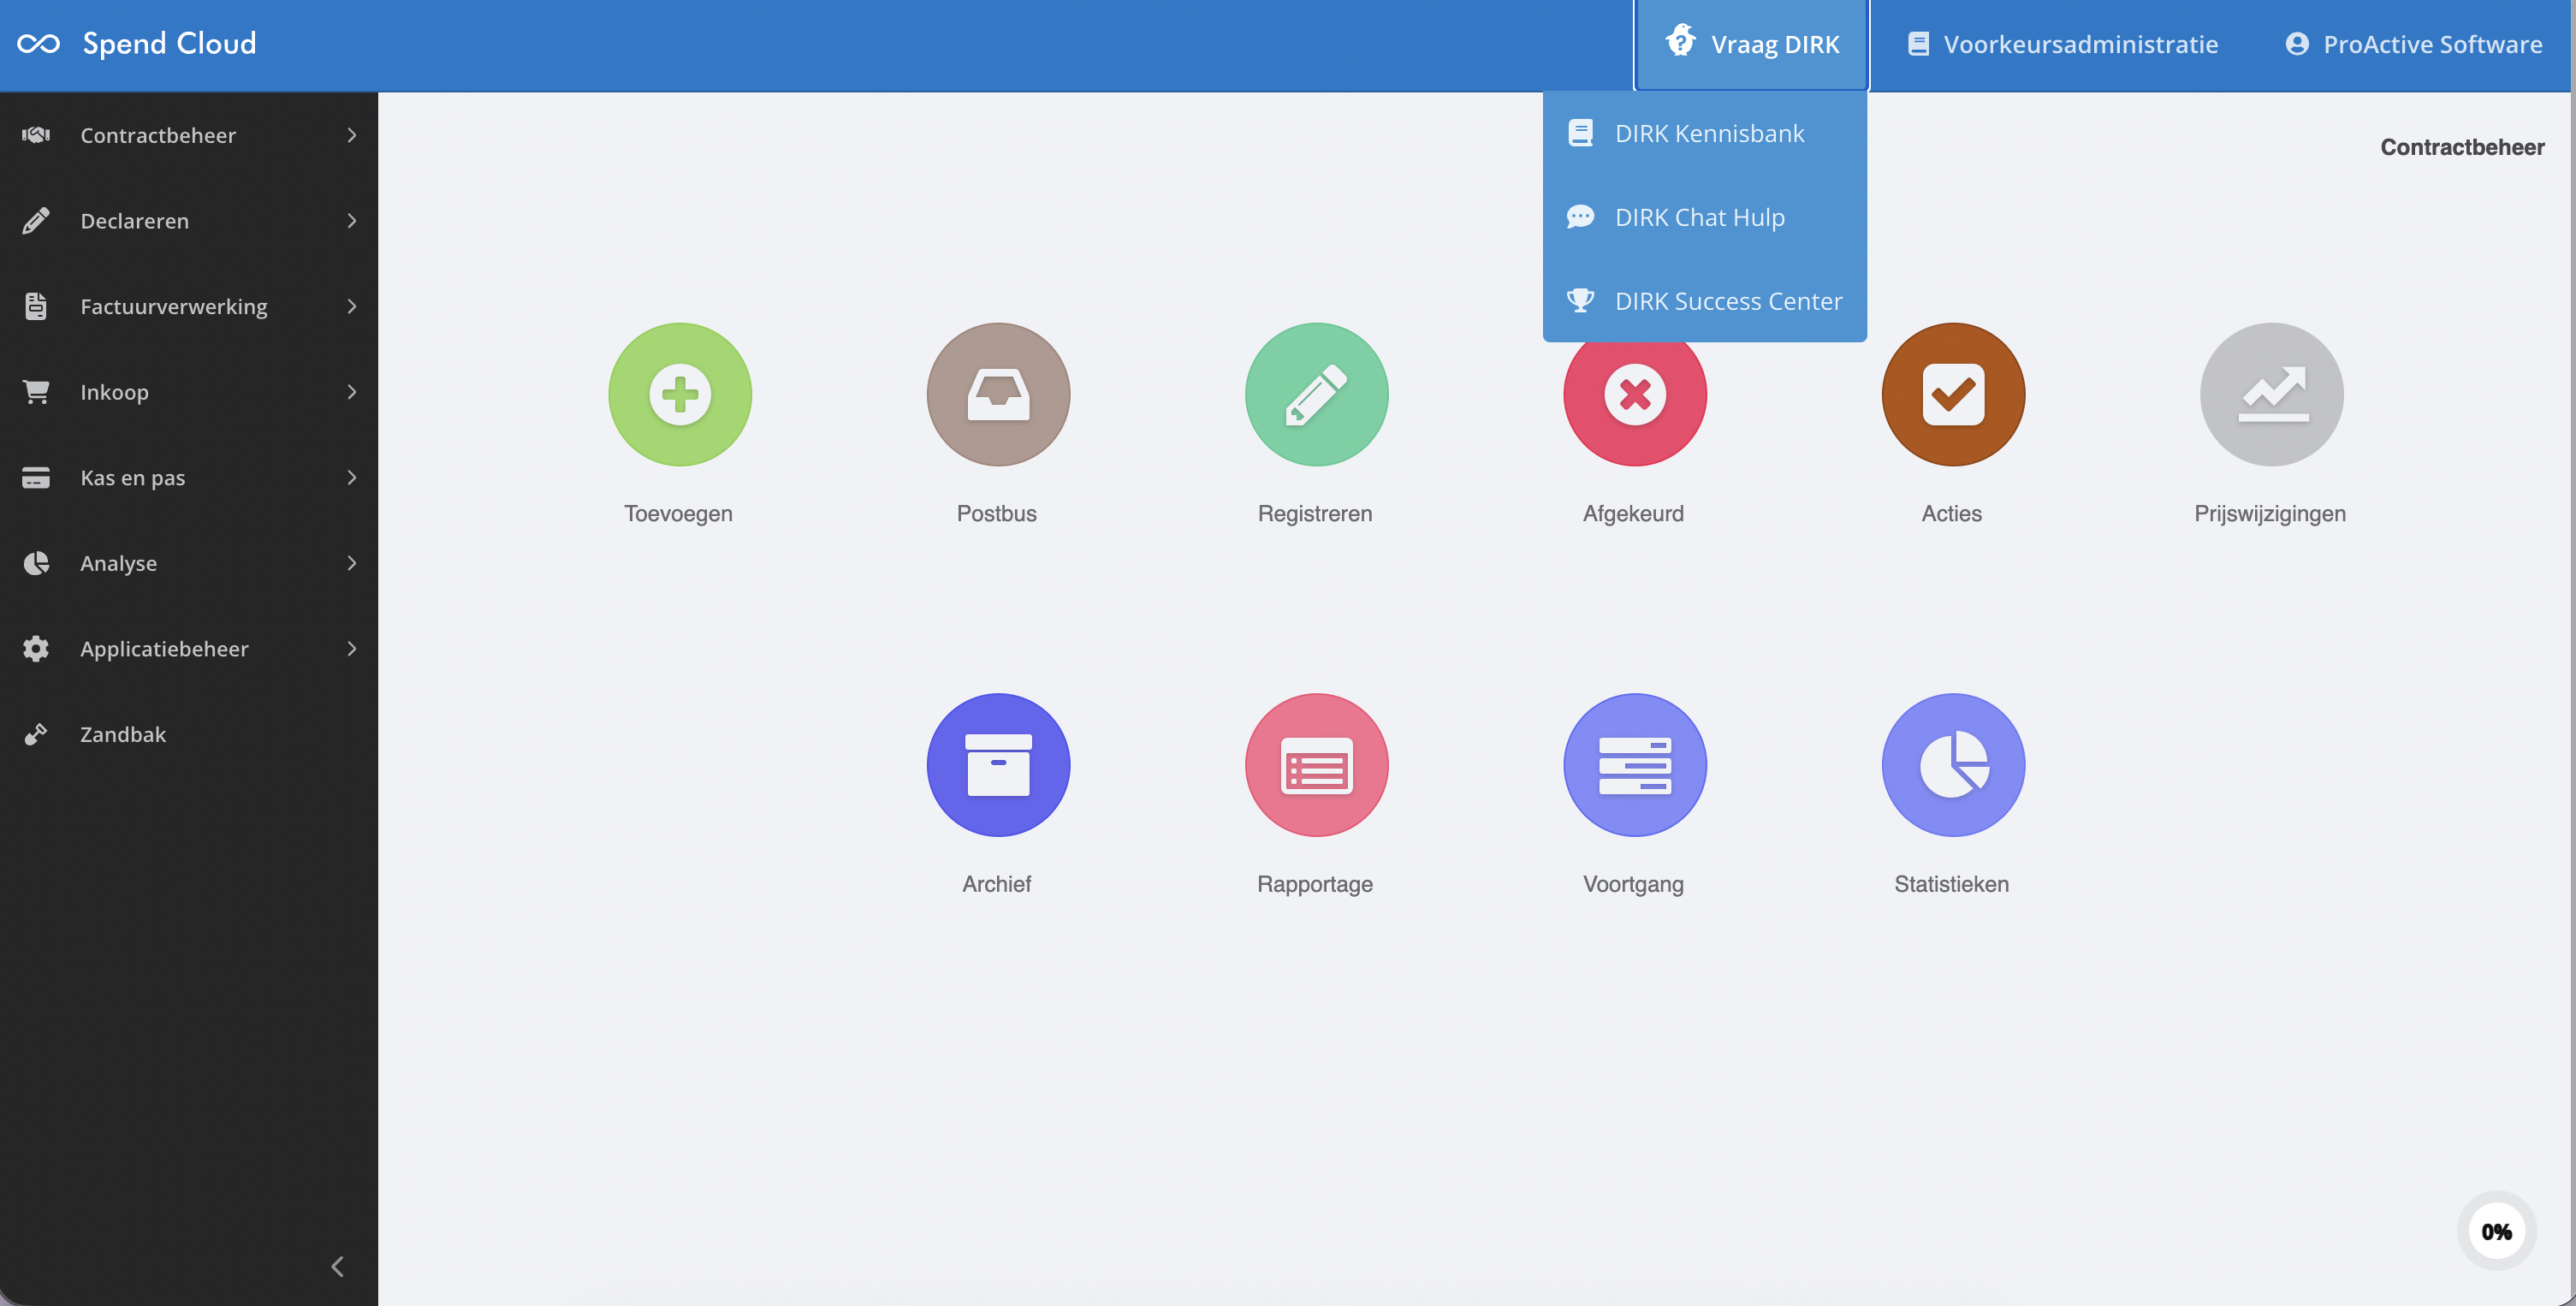Click the Registreren pencil icon
The width and height of the screenshot is (2576, 1306).
(x=1316, y=394)
